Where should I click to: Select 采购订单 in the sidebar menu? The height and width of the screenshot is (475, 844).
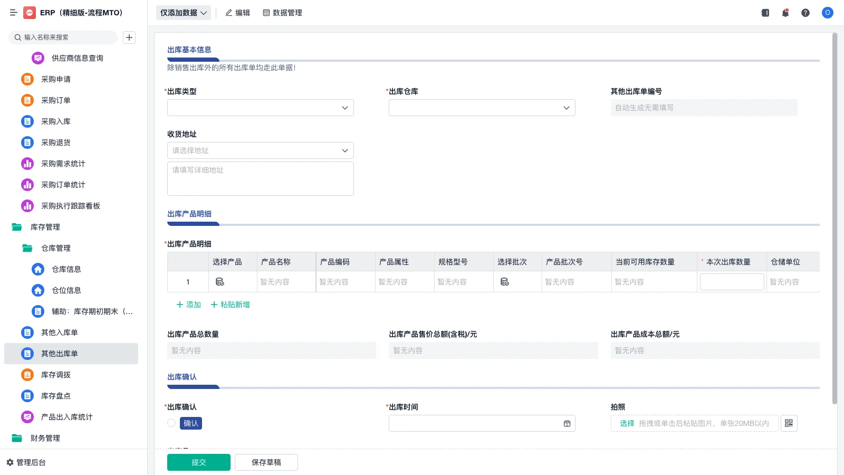pyautogui.click(x=55, y=100)
